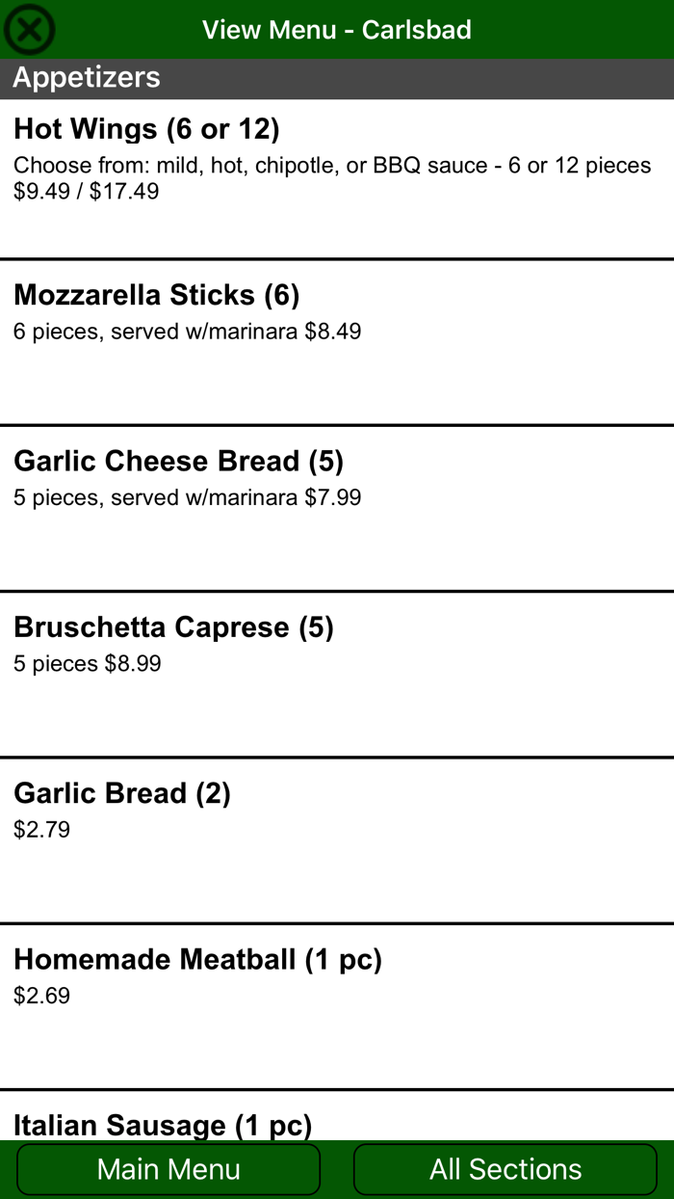Close the menu view with the X icon
The width and height of the screenshot is (674, 1199).
point(29,29)
